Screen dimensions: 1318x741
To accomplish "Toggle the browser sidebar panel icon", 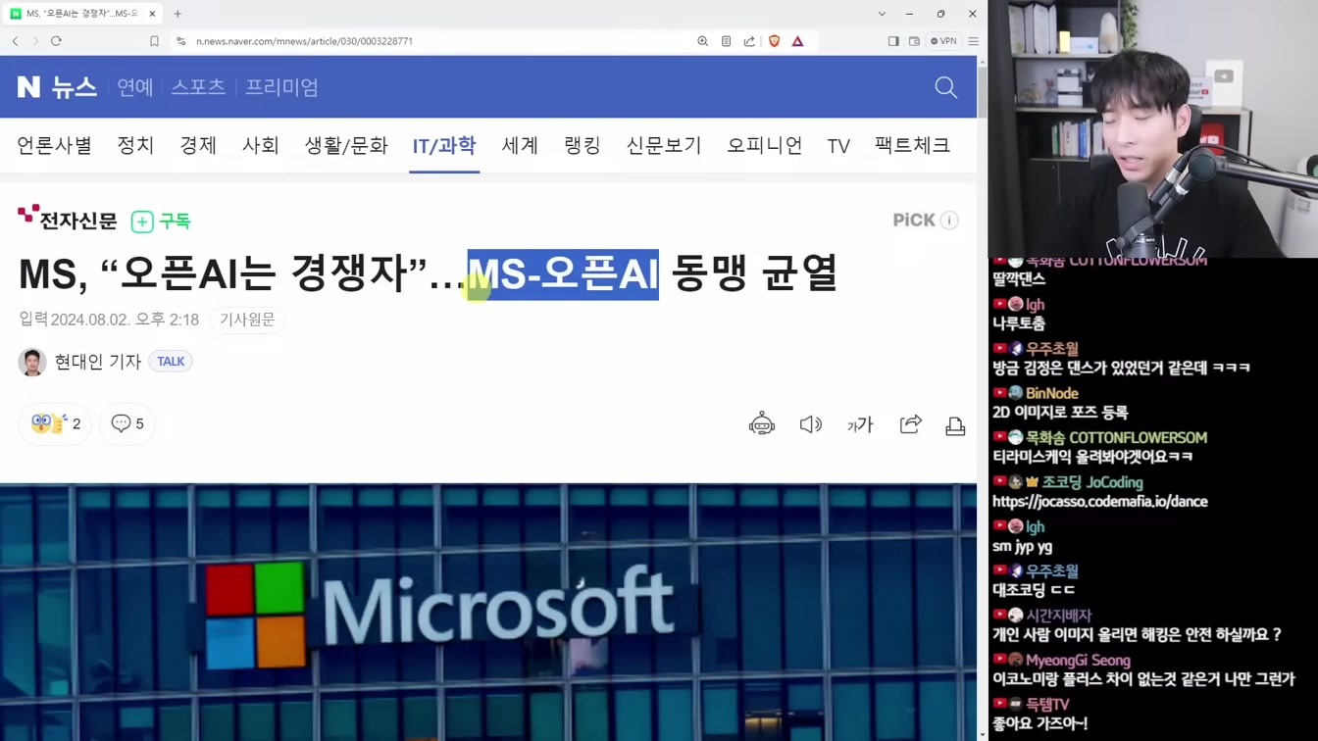I will point(892,41).
